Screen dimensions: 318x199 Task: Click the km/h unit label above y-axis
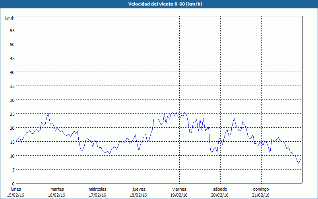10,18
